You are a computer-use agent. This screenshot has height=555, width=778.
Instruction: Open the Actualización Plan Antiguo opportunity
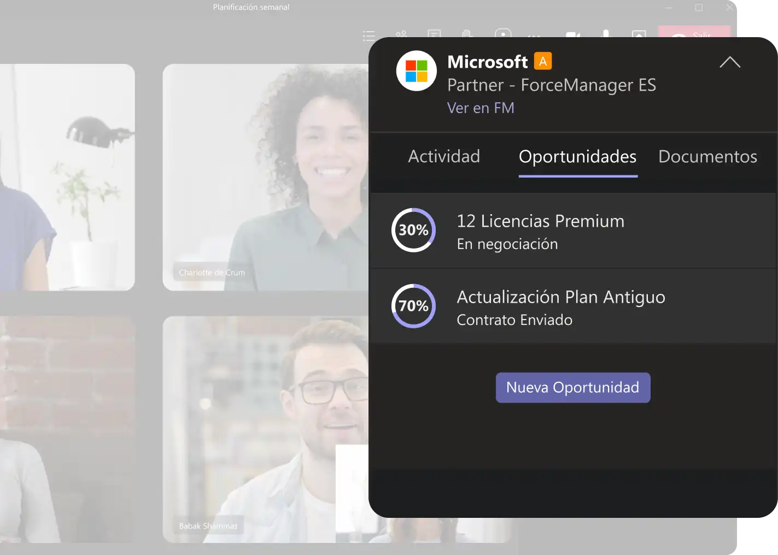[573, 306]
